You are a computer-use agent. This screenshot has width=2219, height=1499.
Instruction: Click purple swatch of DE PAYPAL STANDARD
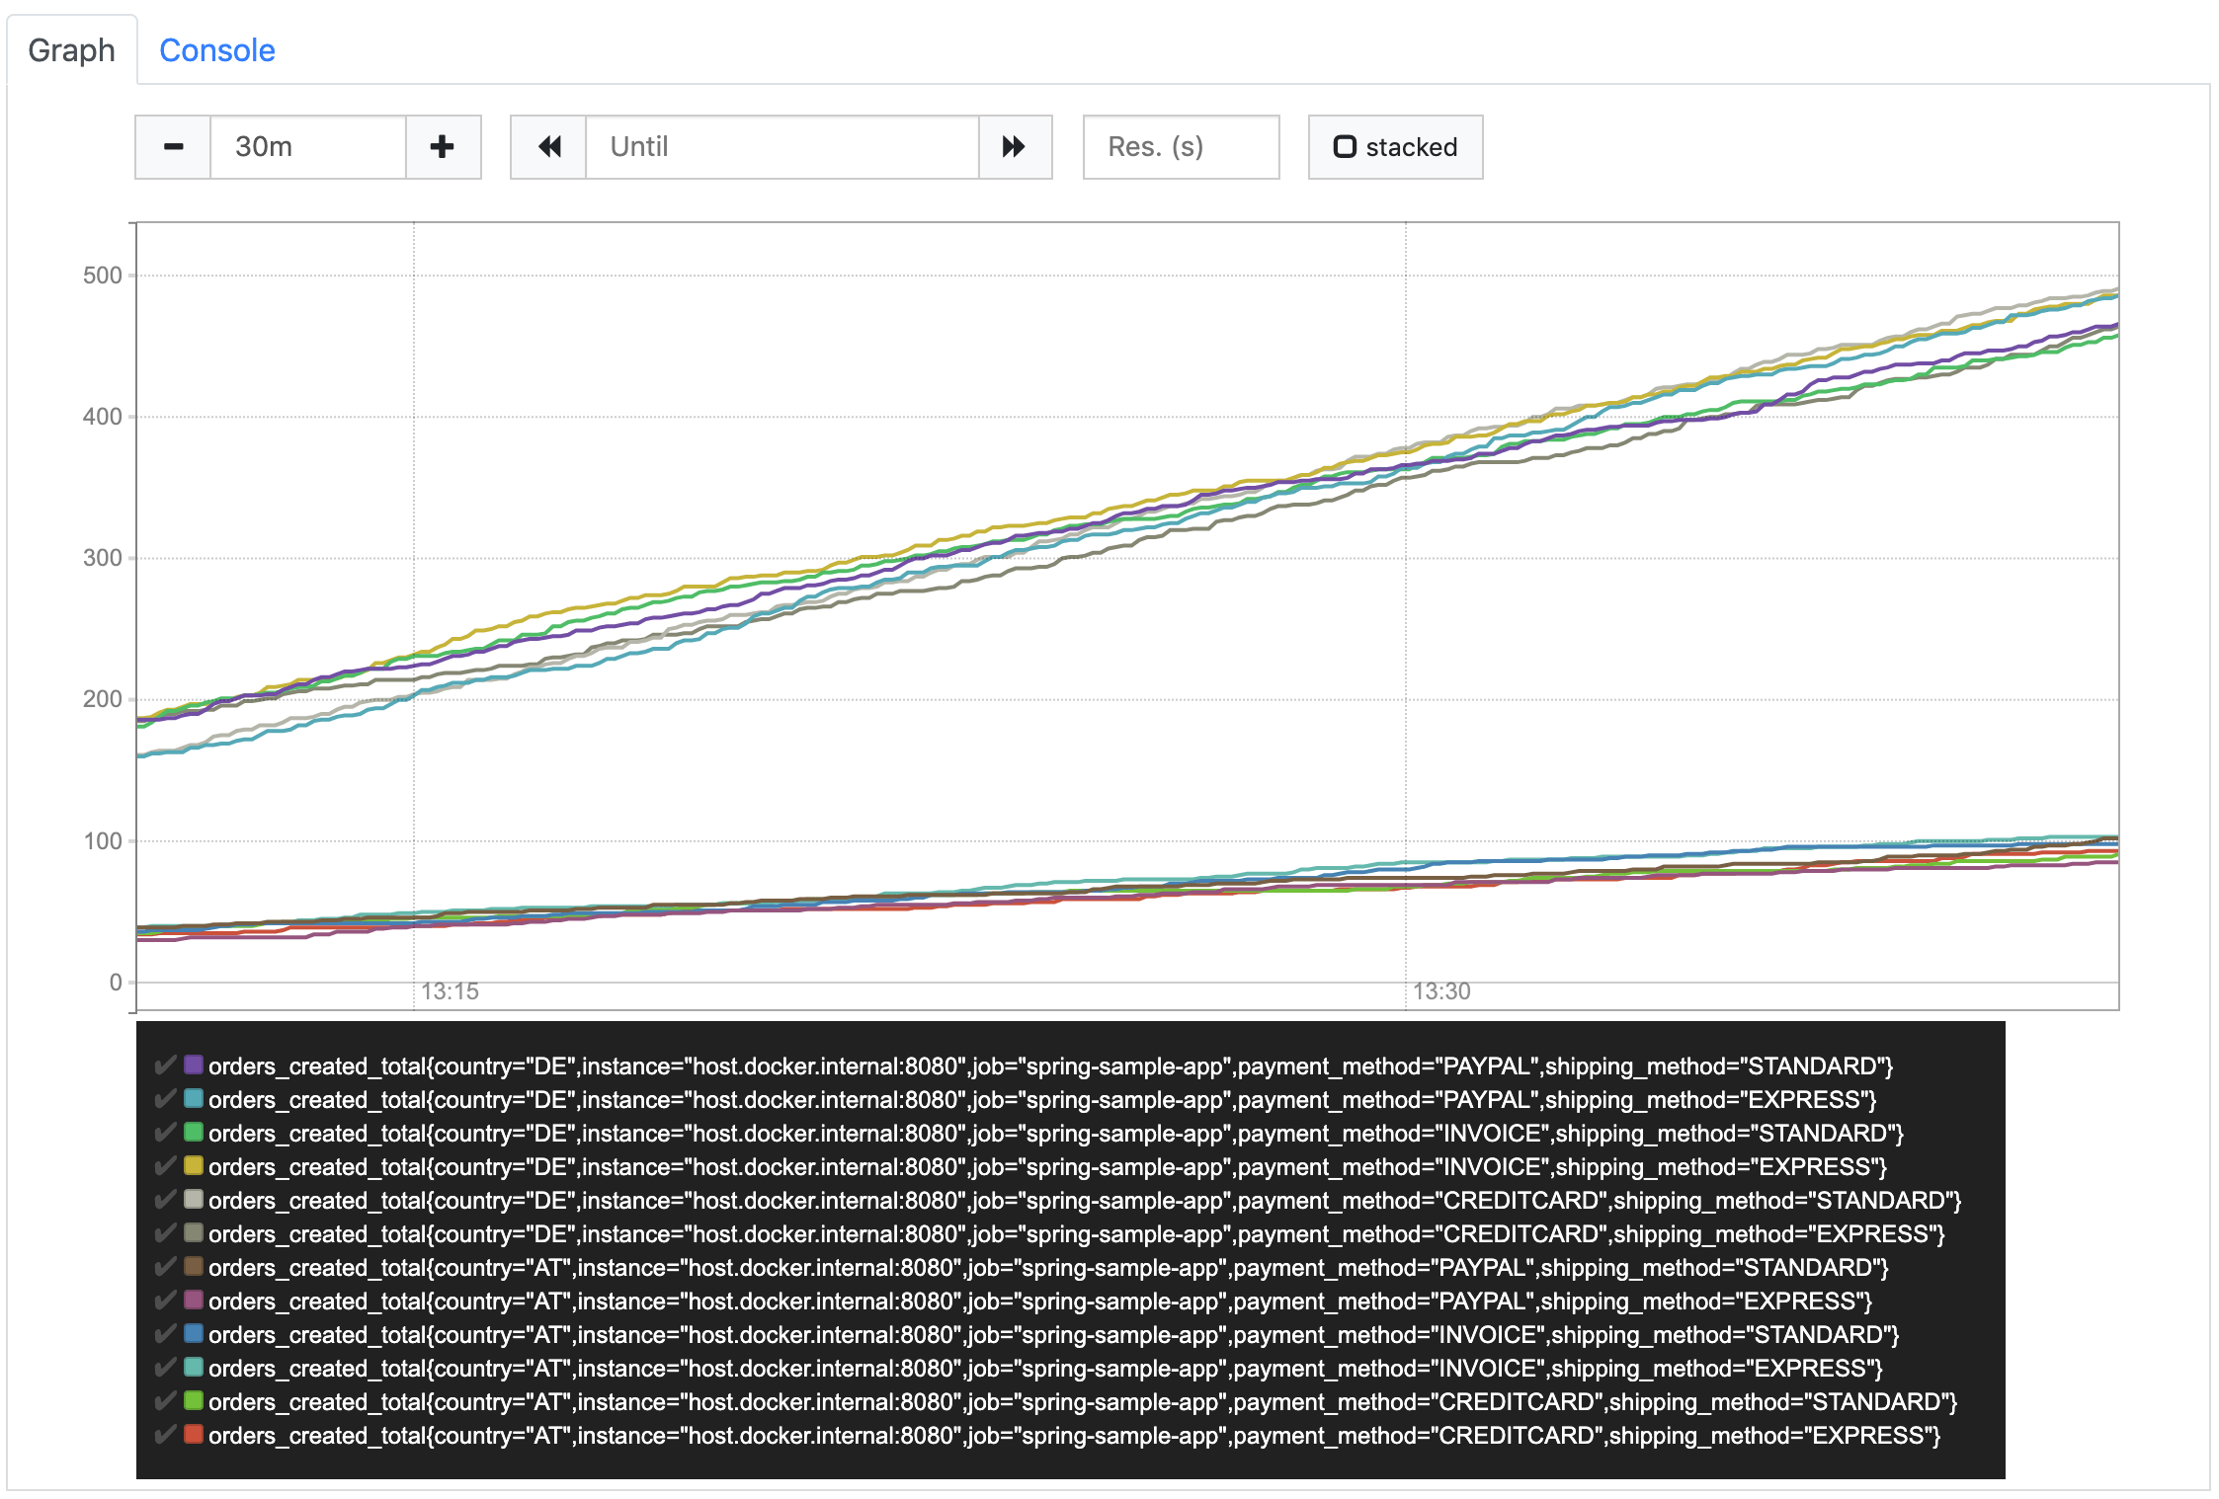194,1065
